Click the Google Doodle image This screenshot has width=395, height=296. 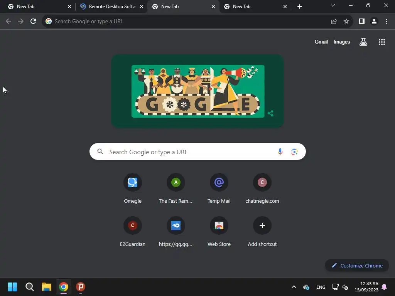[x=198, y=91]
